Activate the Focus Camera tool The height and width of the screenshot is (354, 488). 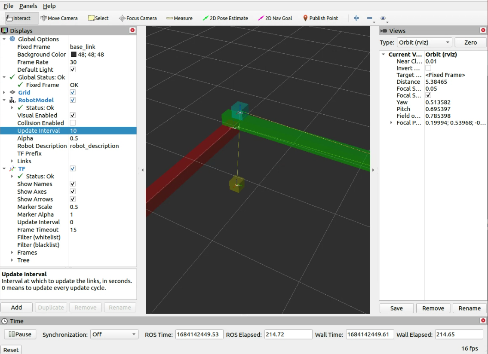pos(138,18)
